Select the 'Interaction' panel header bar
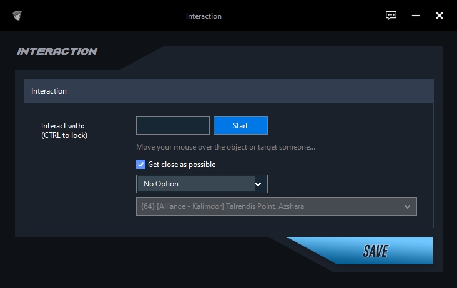 228,91
